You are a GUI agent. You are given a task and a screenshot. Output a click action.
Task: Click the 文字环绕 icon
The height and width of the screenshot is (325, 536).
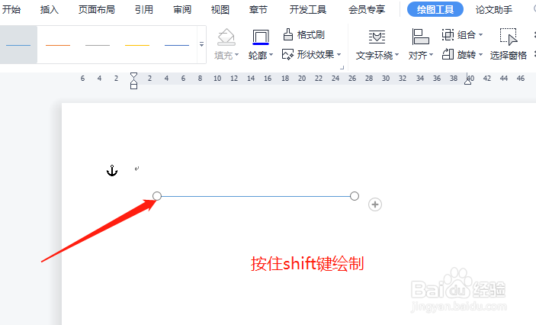tap(377, 37)
